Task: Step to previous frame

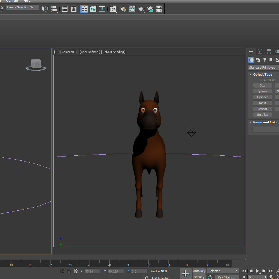Action: tap(251, 271)
